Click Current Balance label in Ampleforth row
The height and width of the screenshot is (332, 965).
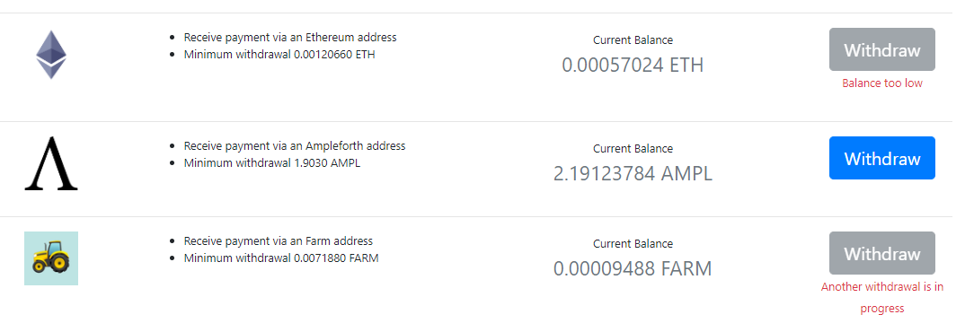[x=633, y=149]
